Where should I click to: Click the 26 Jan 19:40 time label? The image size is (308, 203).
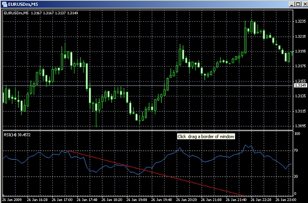(162, 200)
